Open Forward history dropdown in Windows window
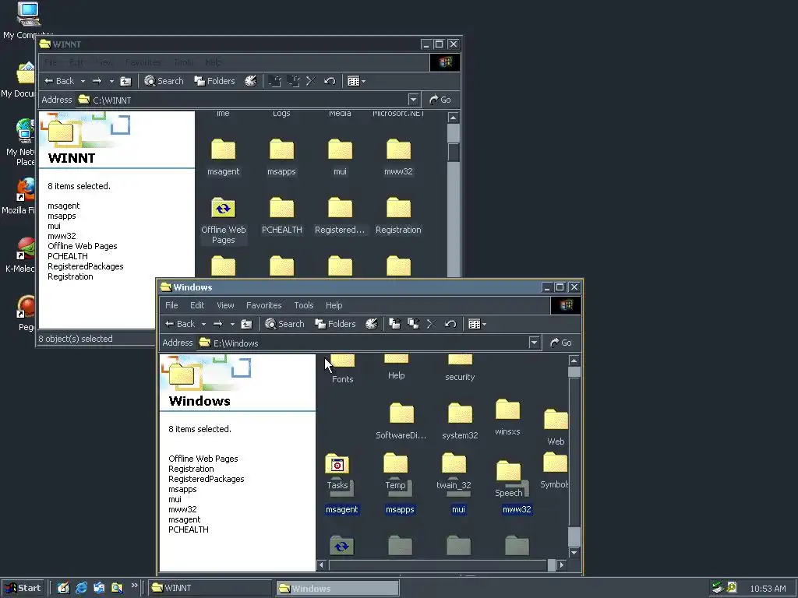Image resolution: width=798 pixels, height=598 pixels. (232, 324)
